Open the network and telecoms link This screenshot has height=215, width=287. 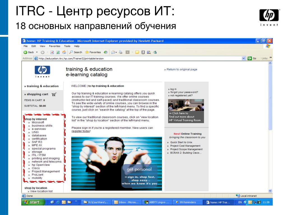click(x=47, y=162)
